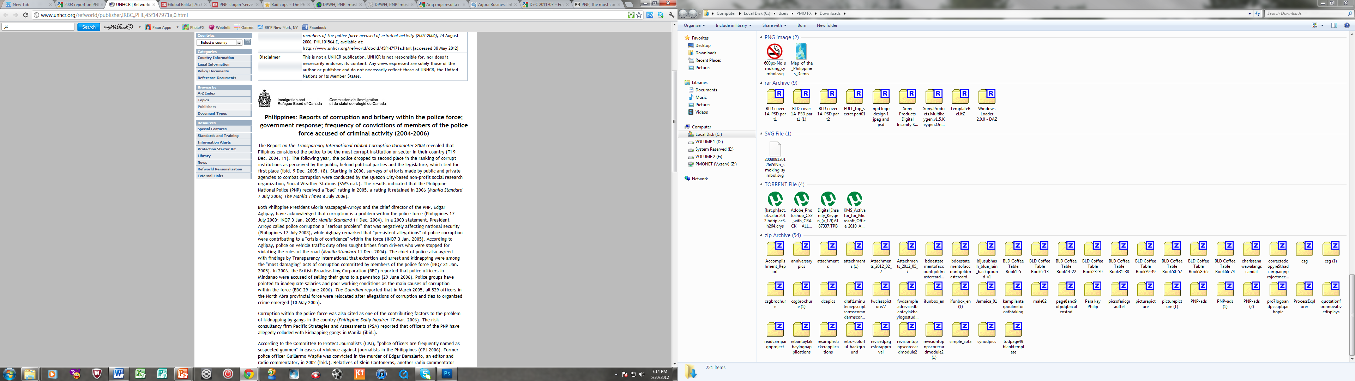Open Games from the browser toolbar
1355x381 pixels.
[x=244, y=28]
